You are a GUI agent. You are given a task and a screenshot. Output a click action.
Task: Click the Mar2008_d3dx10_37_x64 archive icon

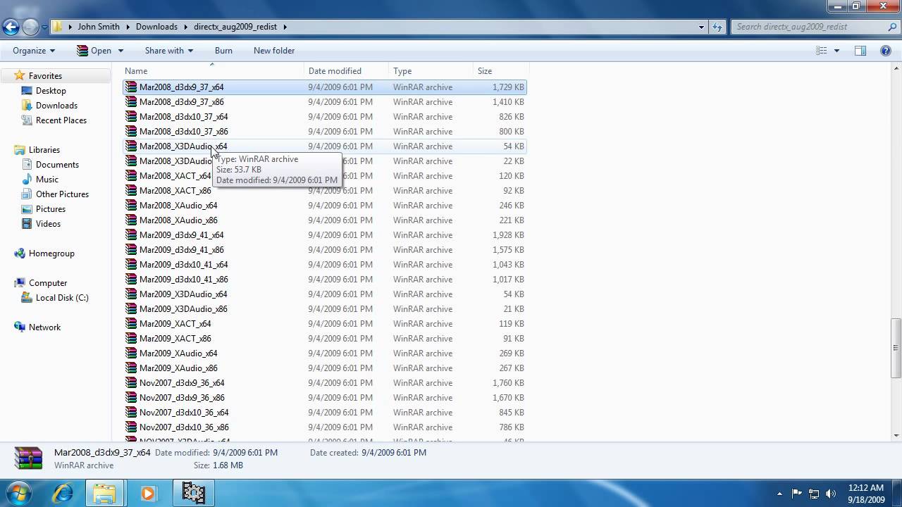click(131, 117)
